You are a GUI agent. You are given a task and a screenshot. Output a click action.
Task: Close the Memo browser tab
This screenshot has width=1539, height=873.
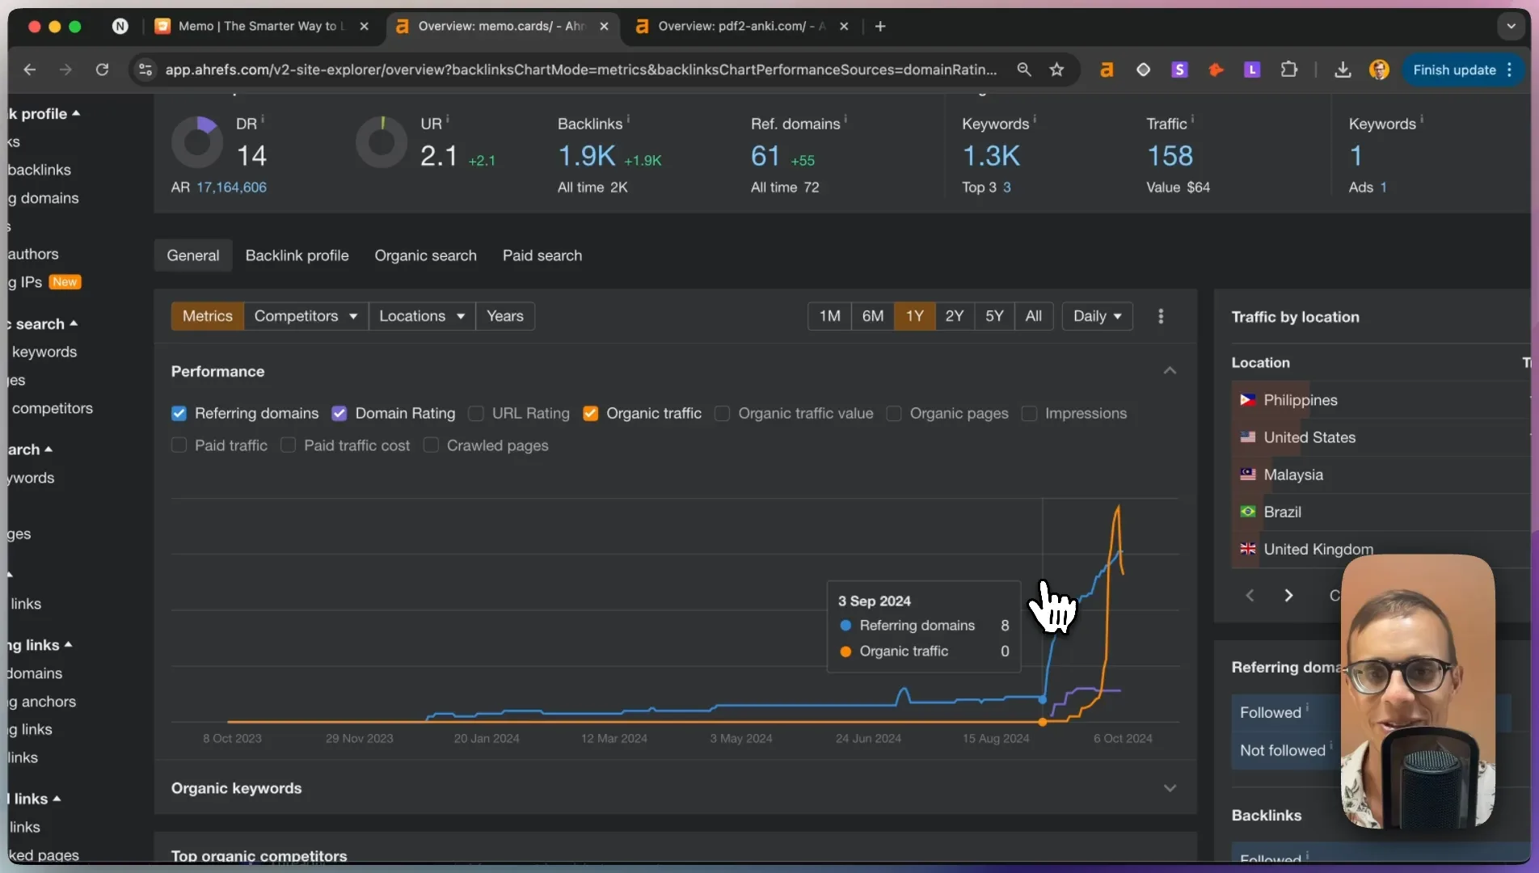tap(365, 26)
